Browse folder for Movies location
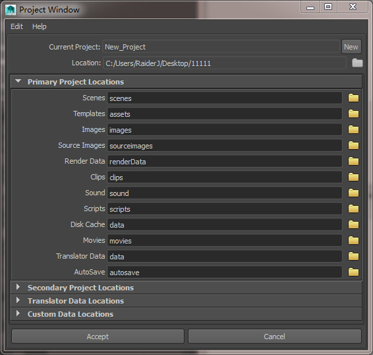373x355 pixels. (x=353, y=240)
